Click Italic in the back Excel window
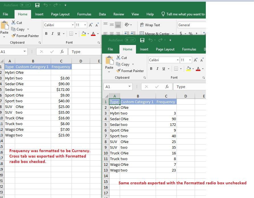This screenshot has height=198, width=254. [x=52, y=34]
